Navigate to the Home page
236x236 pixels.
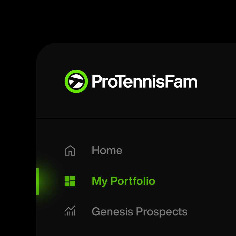tap(107, 151)
